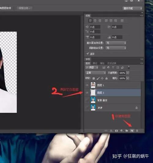Click the 调整边缘 button
Viewport: 153px width, 163px height.
pyautogui.click(x=24, y=8)
